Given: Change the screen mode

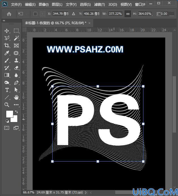Looking at the screenshot, I should [x=16, y=128].
